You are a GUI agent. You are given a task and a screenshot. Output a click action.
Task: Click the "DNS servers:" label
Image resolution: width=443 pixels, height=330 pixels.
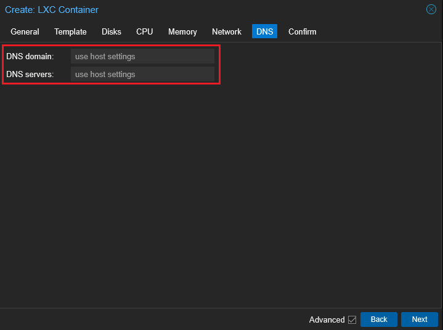click(x=30, y=74)
